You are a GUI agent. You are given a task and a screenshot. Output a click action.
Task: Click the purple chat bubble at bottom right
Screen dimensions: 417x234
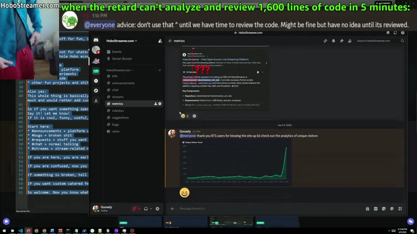[x=410, y=222]
